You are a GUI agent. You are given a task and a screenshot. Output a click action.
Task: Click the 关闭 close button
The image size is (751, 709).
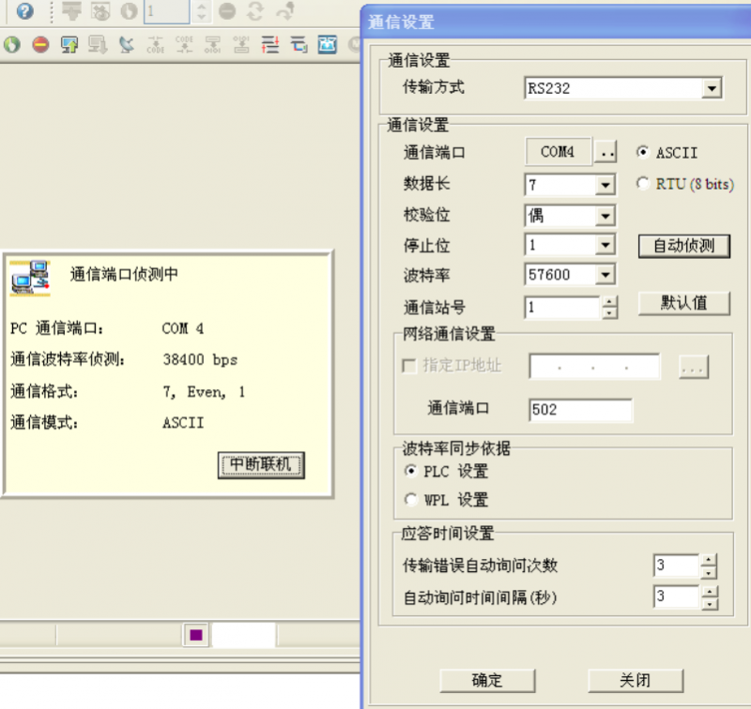pos(636,680)
